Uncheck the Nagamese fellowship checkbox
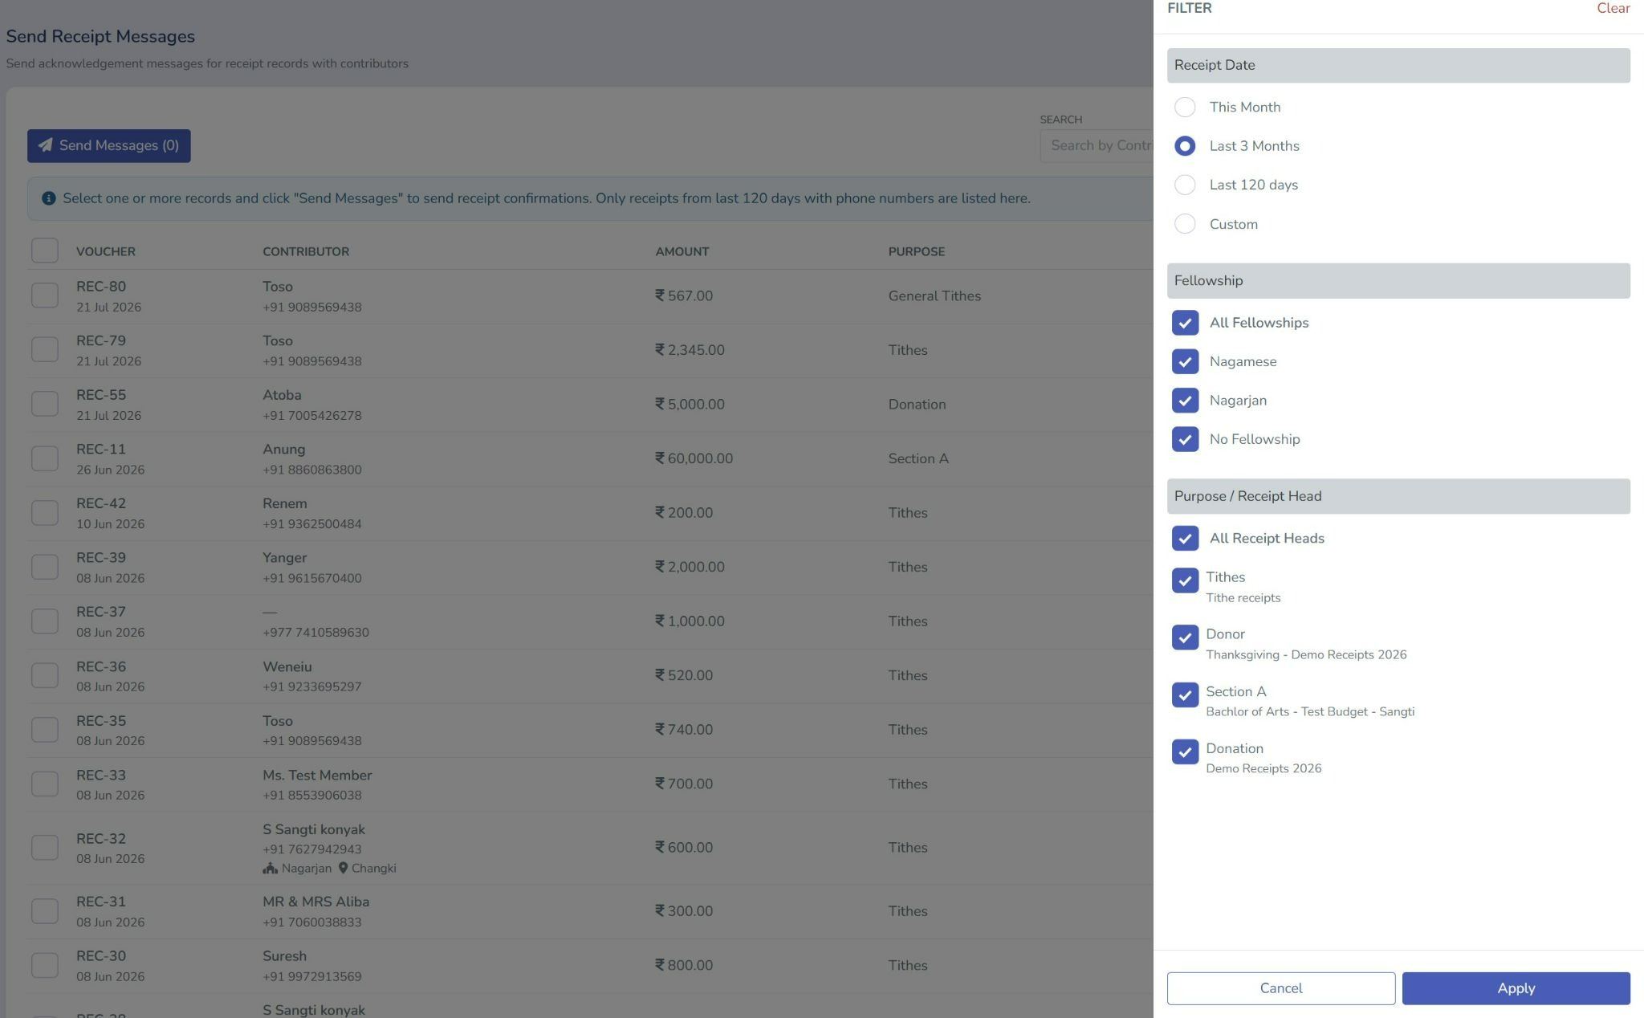This screenshot has height=1018, width=1644. (x=1185, y=361)
